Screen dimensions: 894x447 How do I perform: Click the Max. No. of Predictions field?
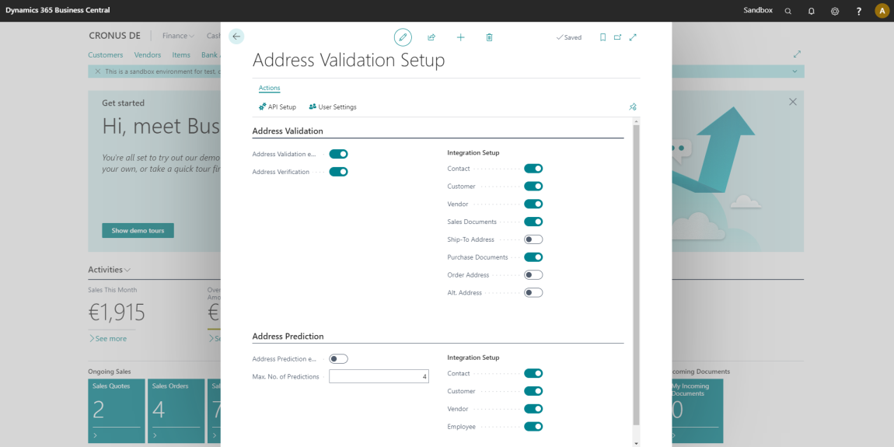pos(379,376)
